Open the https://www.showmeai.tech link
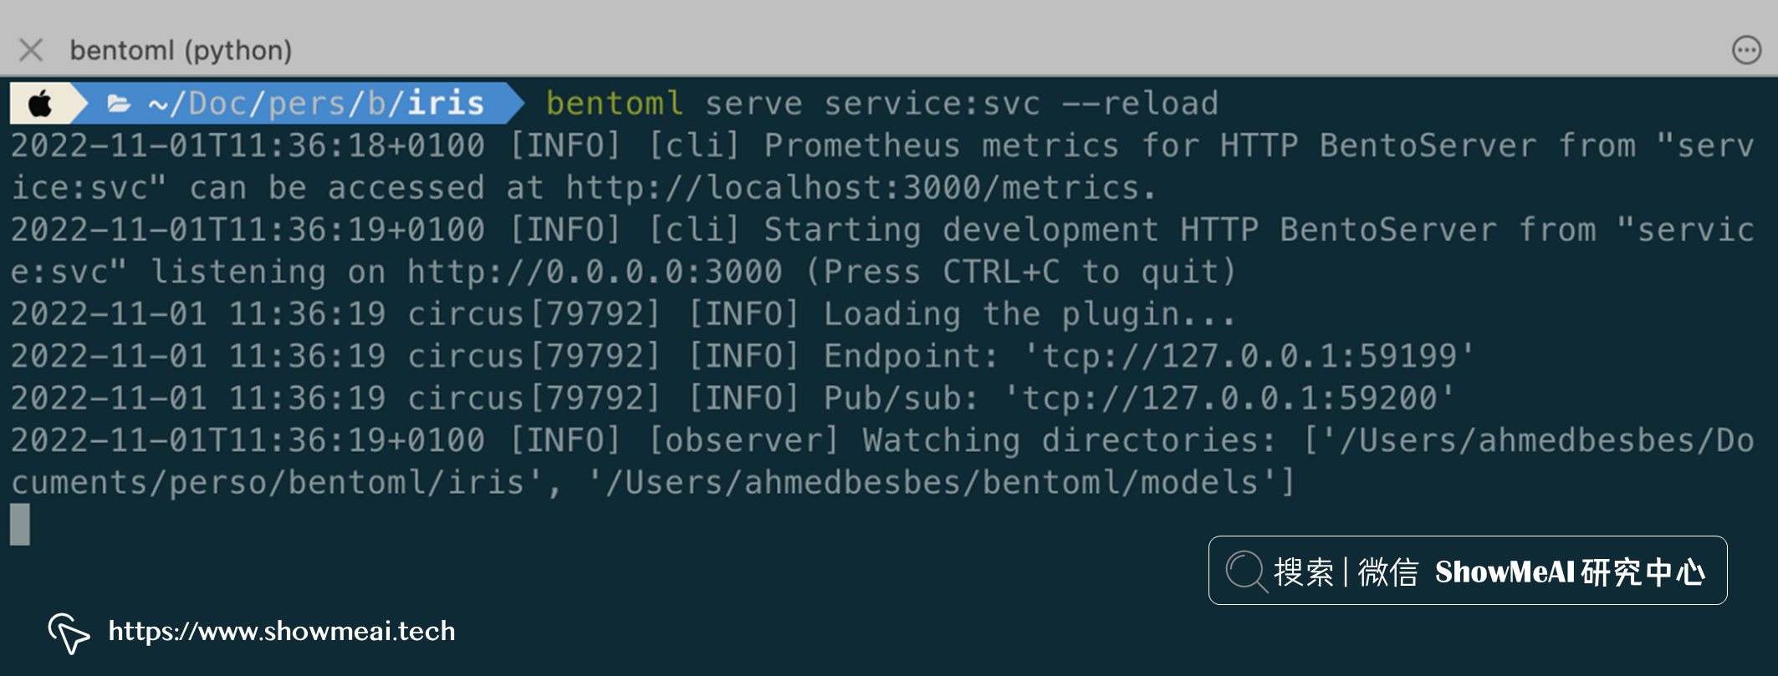Screen dimensions: 1778x676 coord(282,631)
